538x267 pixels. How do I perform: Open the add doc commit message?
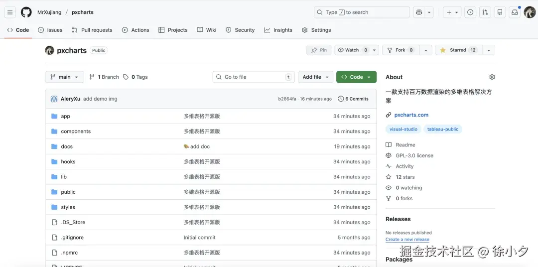(197, 146)
